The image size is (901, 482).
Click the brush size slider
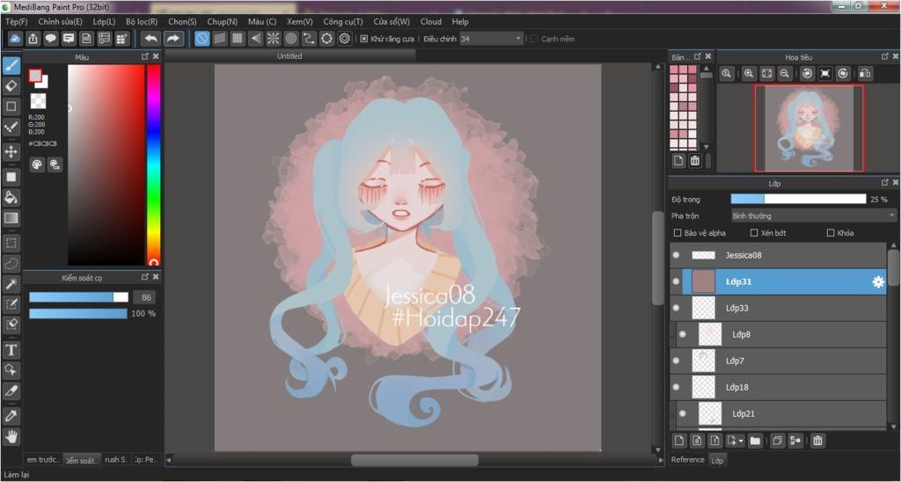[78, 297]
